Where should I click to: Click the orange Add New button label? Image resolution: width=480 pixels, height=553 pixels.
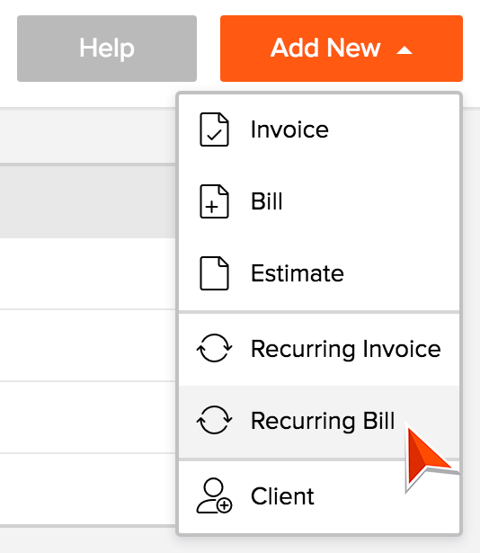click(325, 48)
